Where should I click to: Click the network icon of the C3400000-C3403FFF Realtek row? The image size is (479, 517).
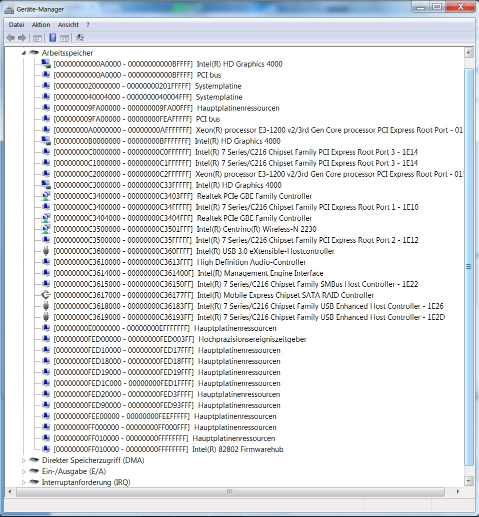pyautogui.click(x=46, y=196)
